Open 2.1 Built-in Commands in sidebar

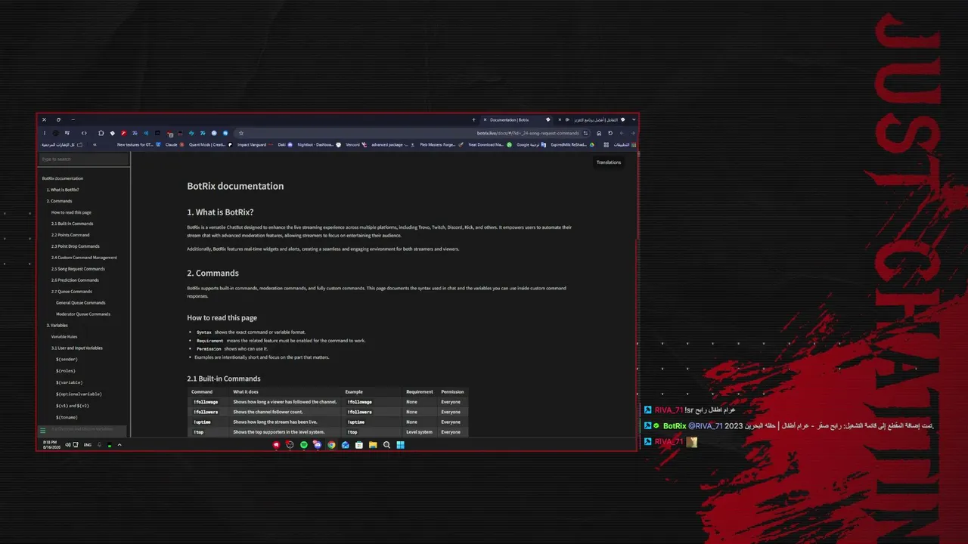tap(72, 224)
